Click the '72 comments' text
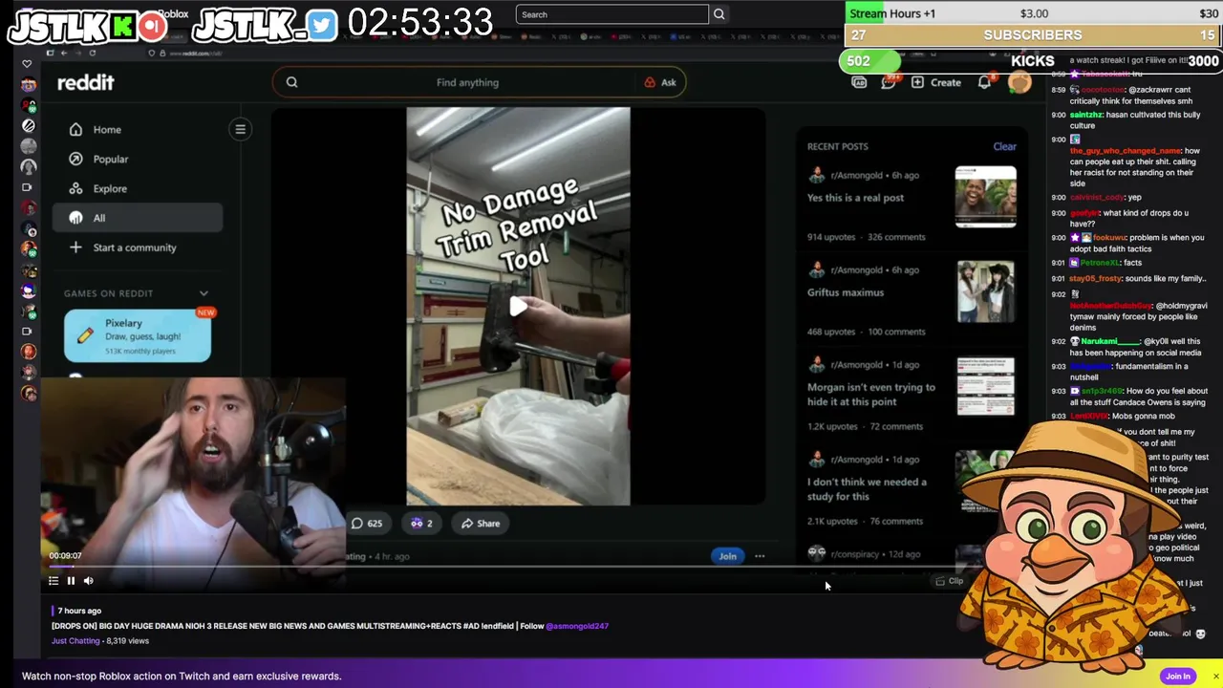 point(896,426)
